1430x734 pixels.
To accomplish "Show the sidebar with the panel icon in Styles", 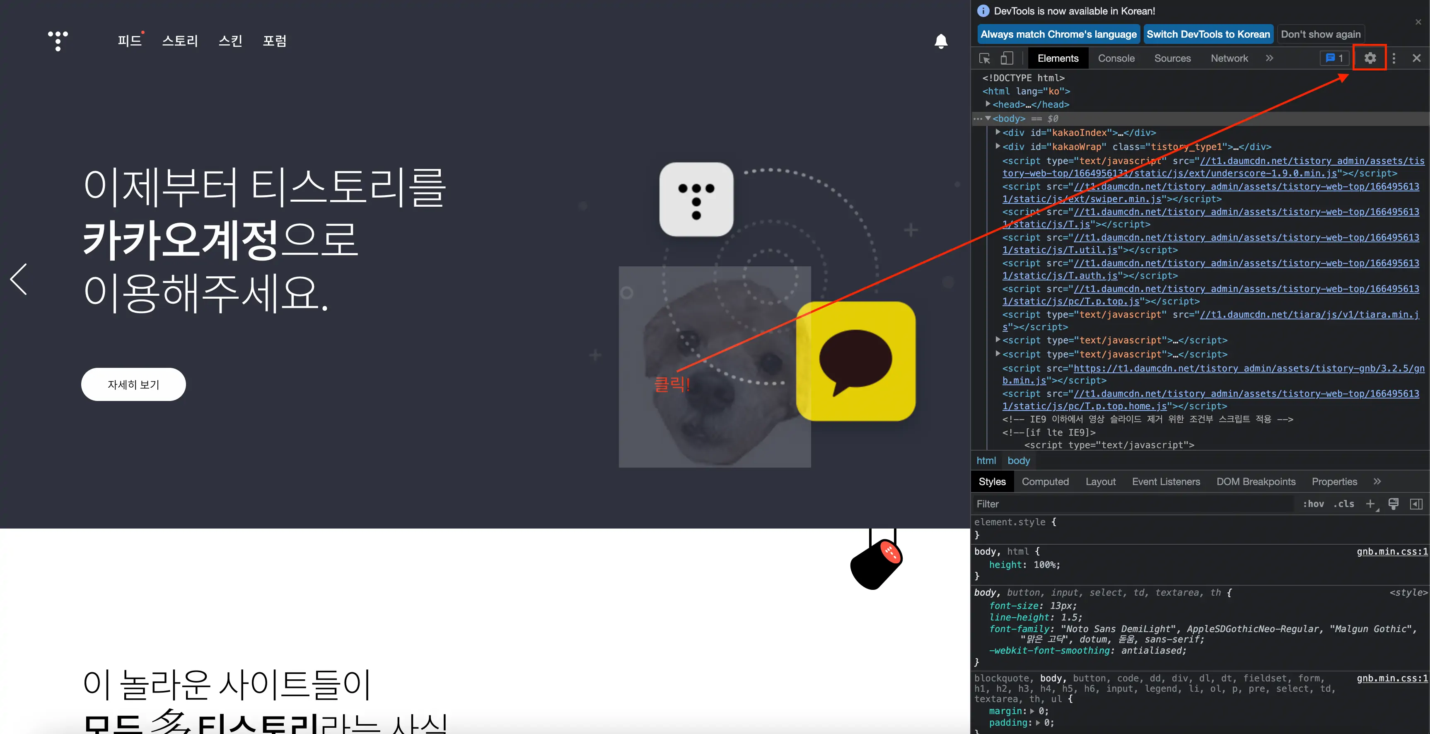I will (1417, 504).
